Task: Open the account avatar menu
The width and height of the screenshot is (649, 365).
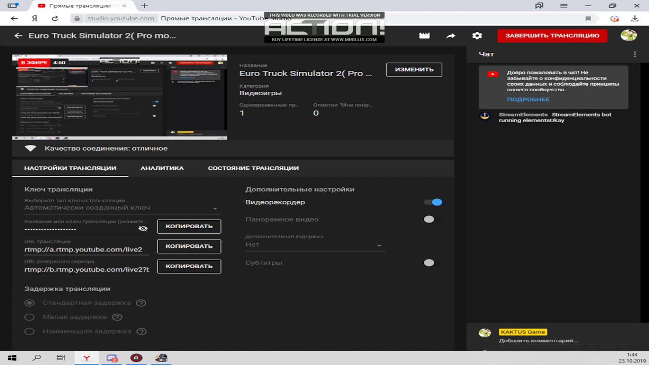Action: 629,35
